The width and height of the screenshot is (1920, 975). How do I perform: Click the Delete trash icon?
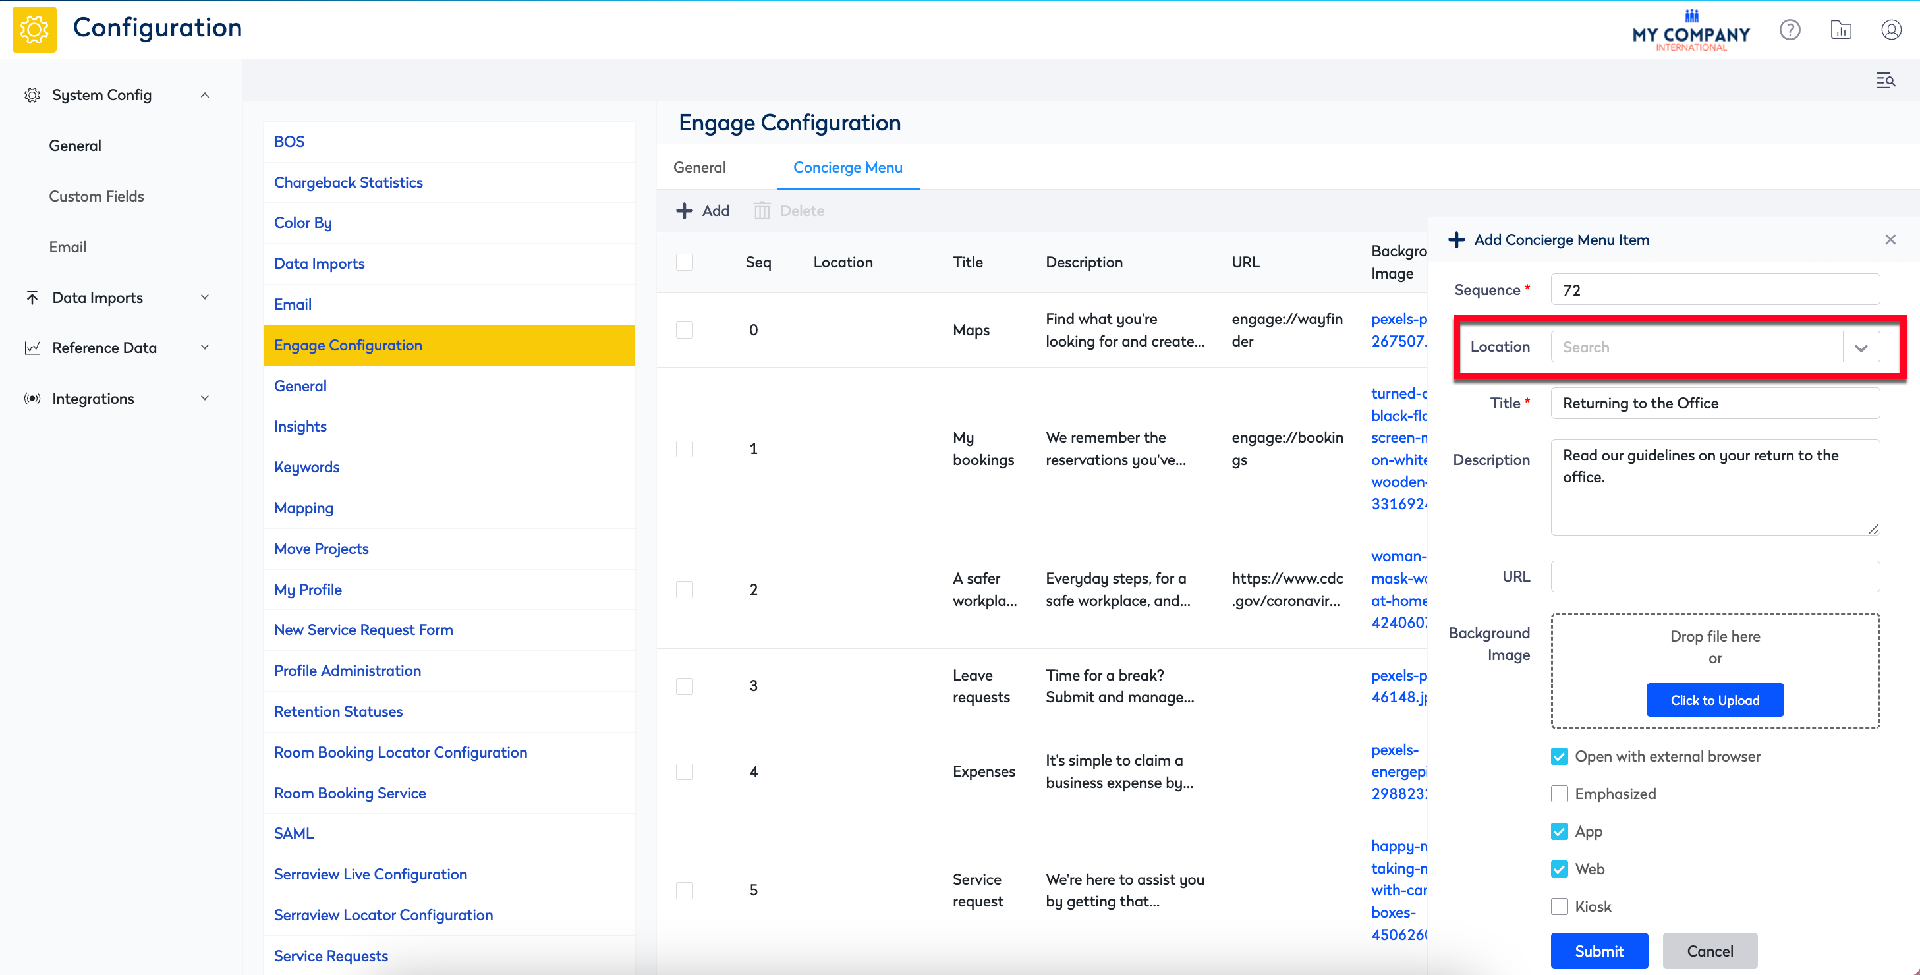click(762, 211)
